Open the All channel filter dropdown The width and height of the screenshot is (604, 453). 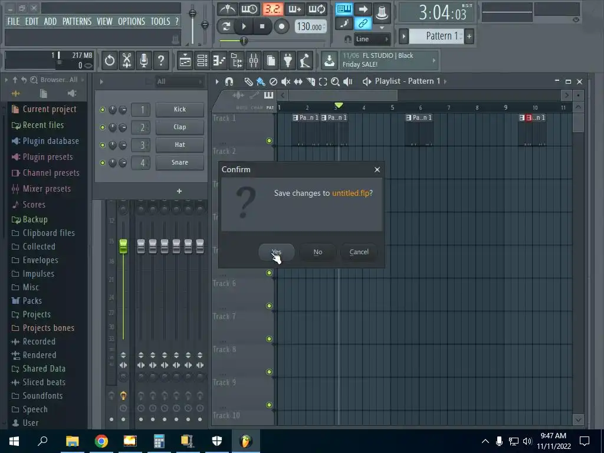click(179, 81)
